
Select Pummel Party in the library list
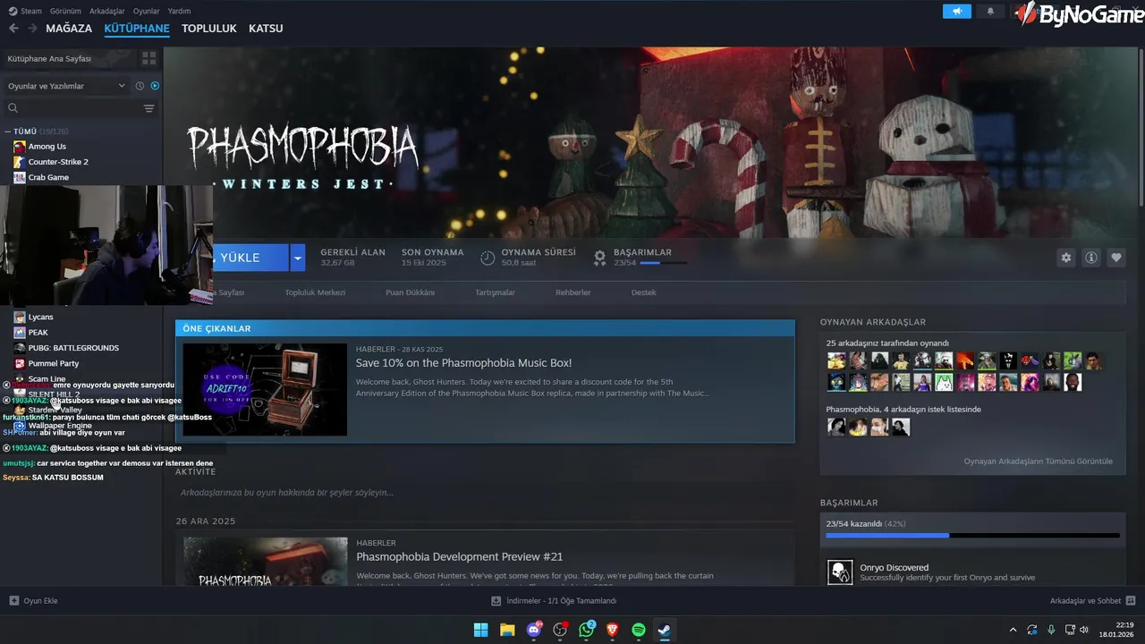pyautogui.click(x=54, y=363)
